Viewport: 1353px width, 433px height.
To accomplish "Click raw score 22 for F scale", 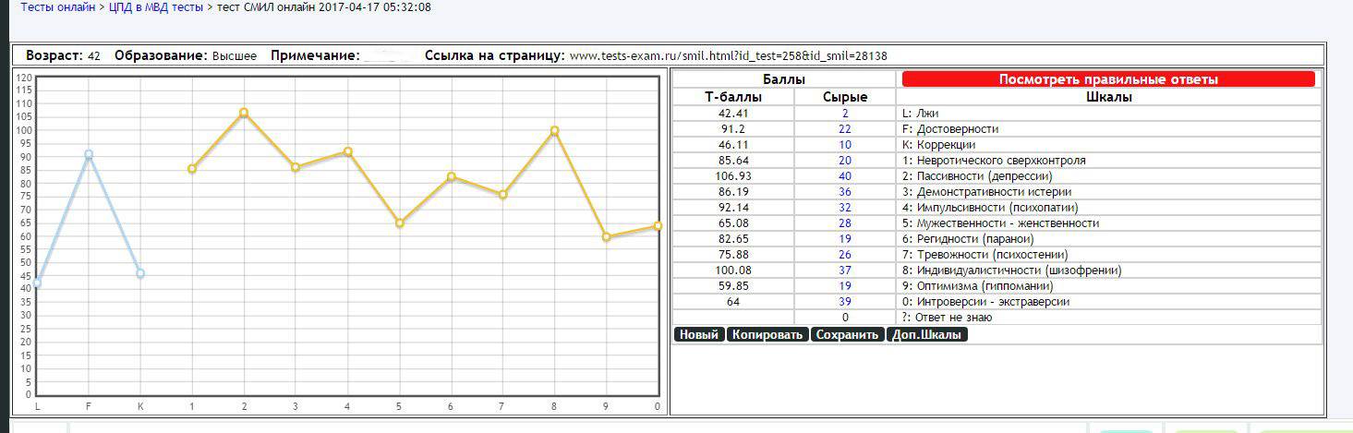I will (x=844, y=129).
